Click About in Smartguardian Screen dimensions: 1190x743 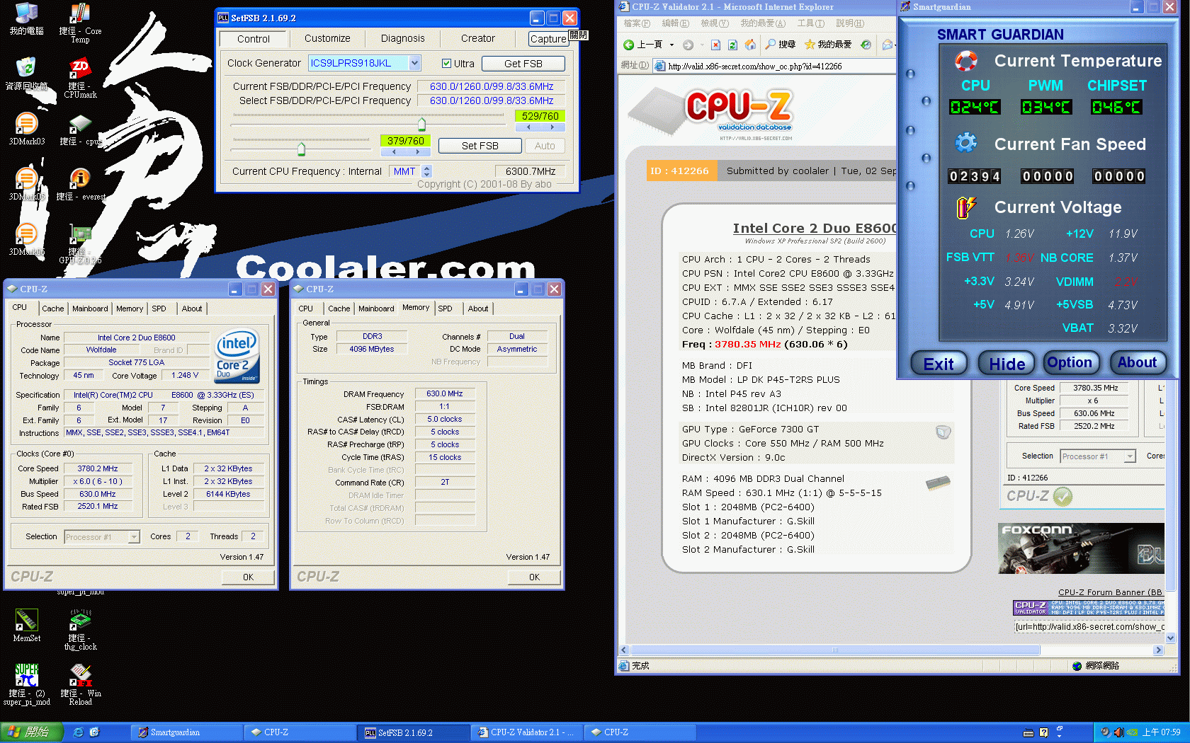[x=1138, y=362]
